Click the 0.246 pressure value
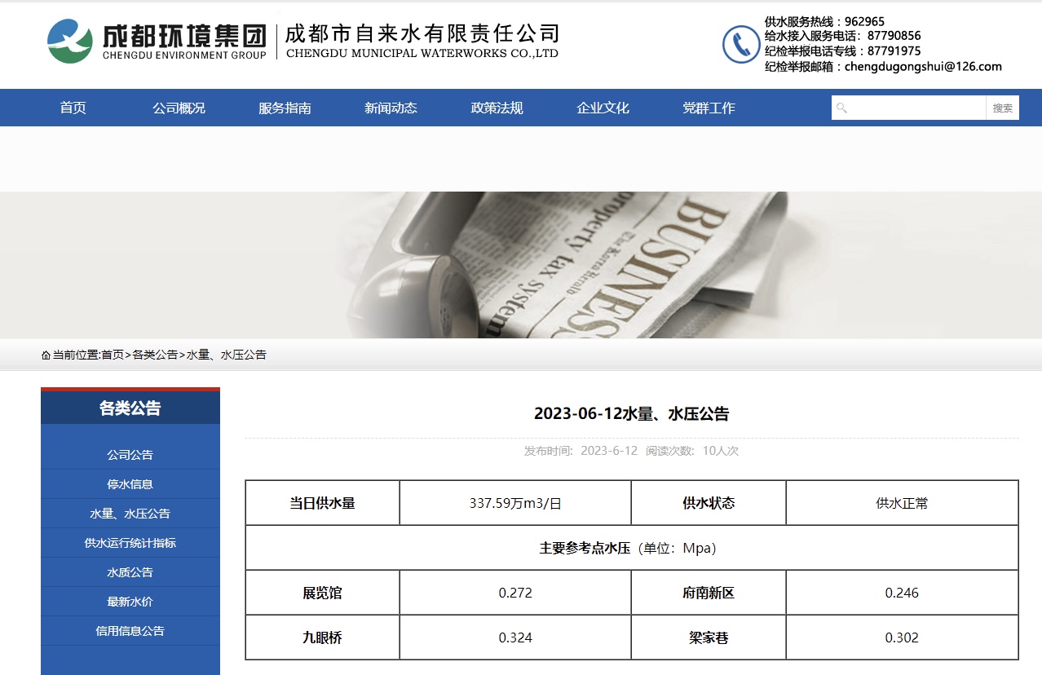The height and width of the screenshot is (675, 1042). (903, 593)
